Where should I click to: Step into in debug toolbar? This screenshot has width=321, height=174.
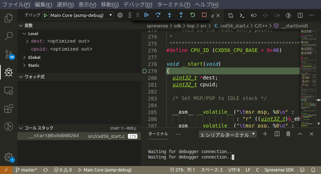pos(170,15)
